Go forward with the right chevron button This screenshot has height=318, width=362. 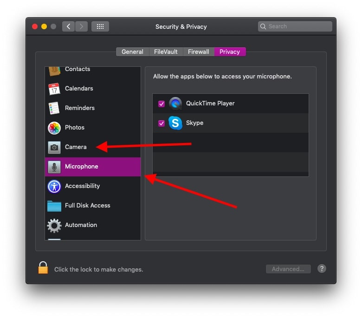point(81,26)
